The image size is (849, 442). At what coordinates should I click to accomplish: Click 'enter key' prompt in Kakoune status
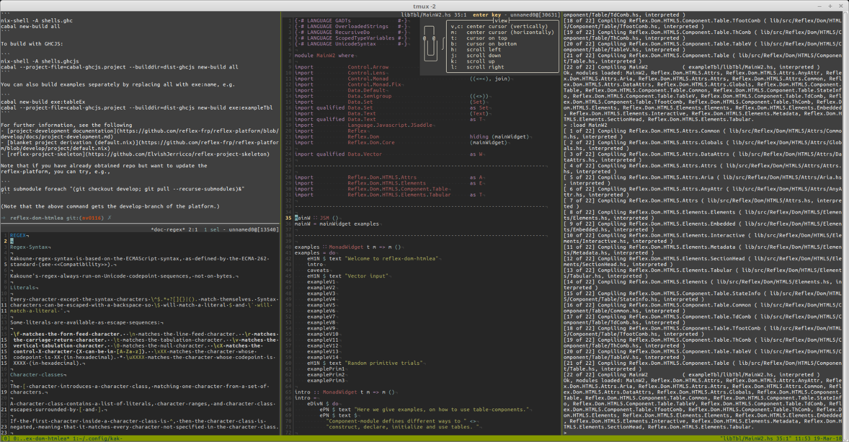(x=487, y=15)
